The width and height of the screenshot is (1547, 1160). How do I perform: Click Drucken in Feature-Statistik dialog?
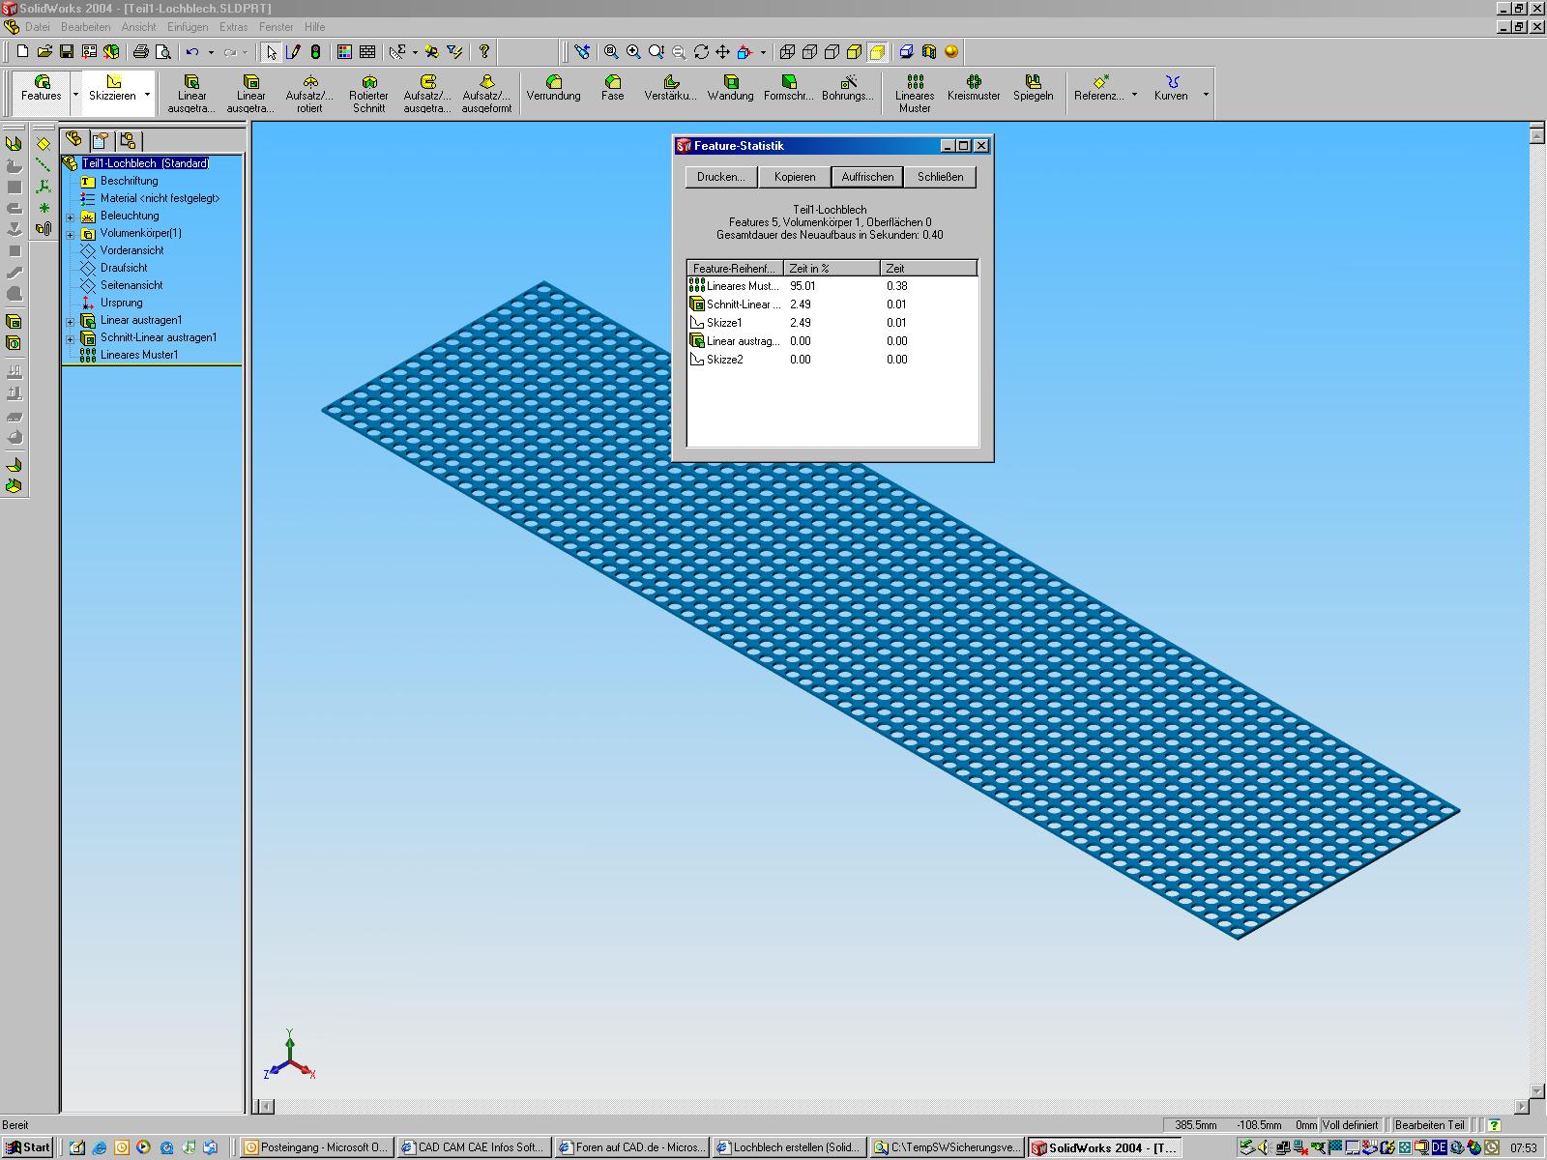click(721, 177)
